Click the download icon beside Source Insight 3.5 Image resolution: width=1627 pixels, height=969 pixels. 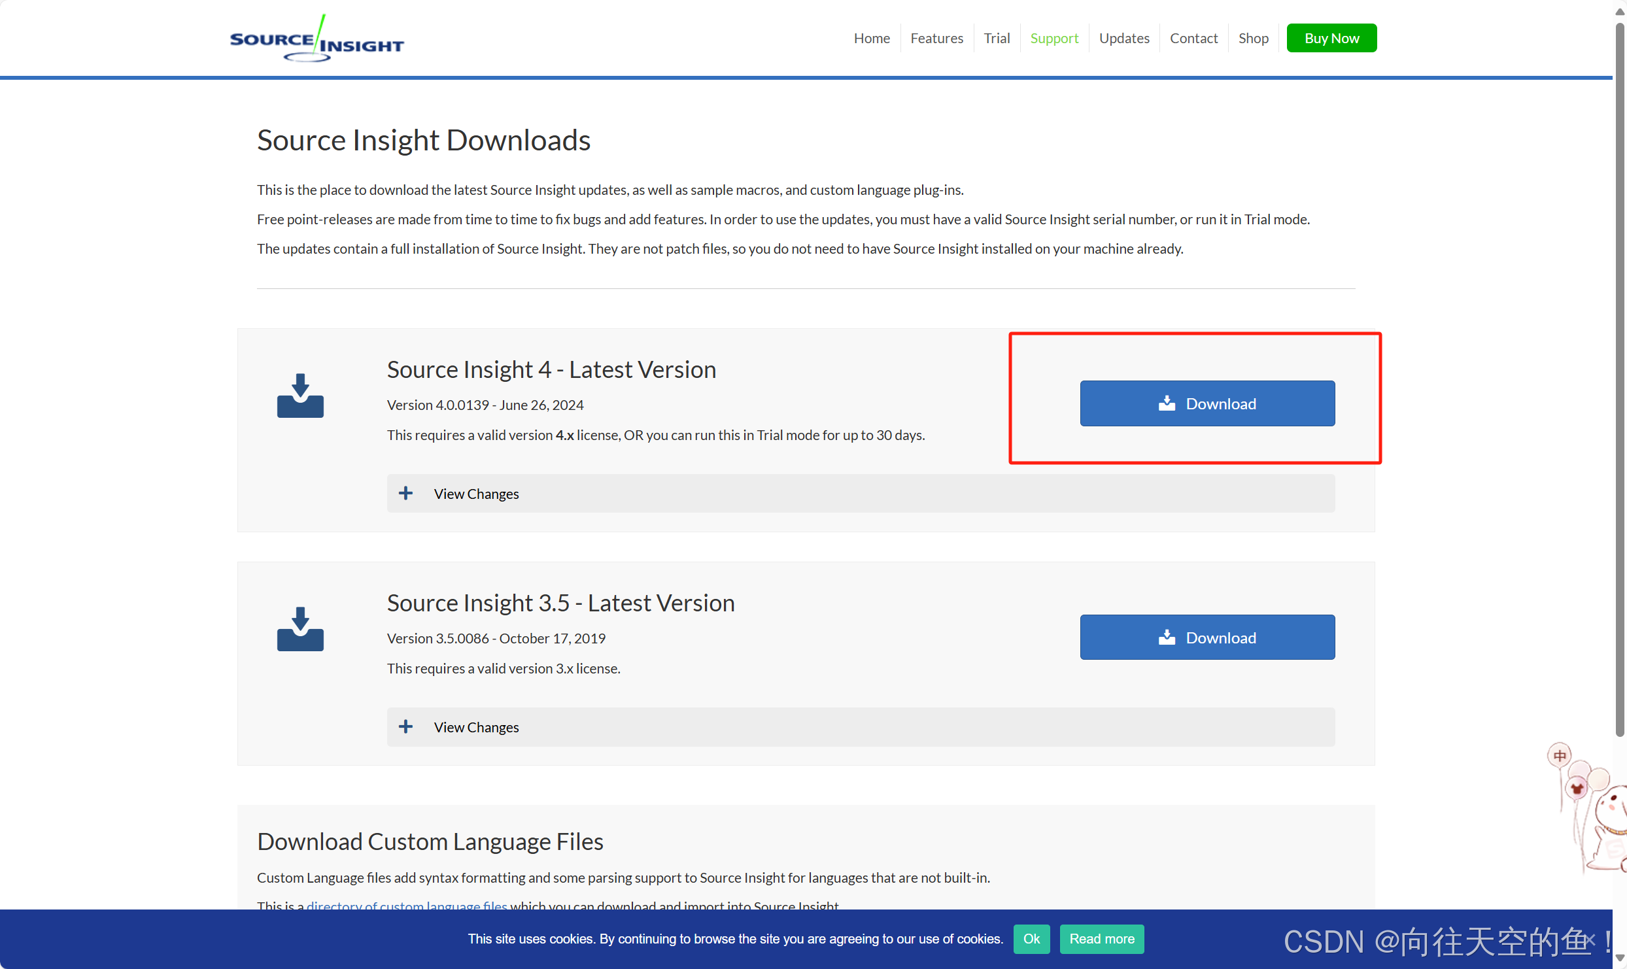pyautogui.click(x=300, y=628)
